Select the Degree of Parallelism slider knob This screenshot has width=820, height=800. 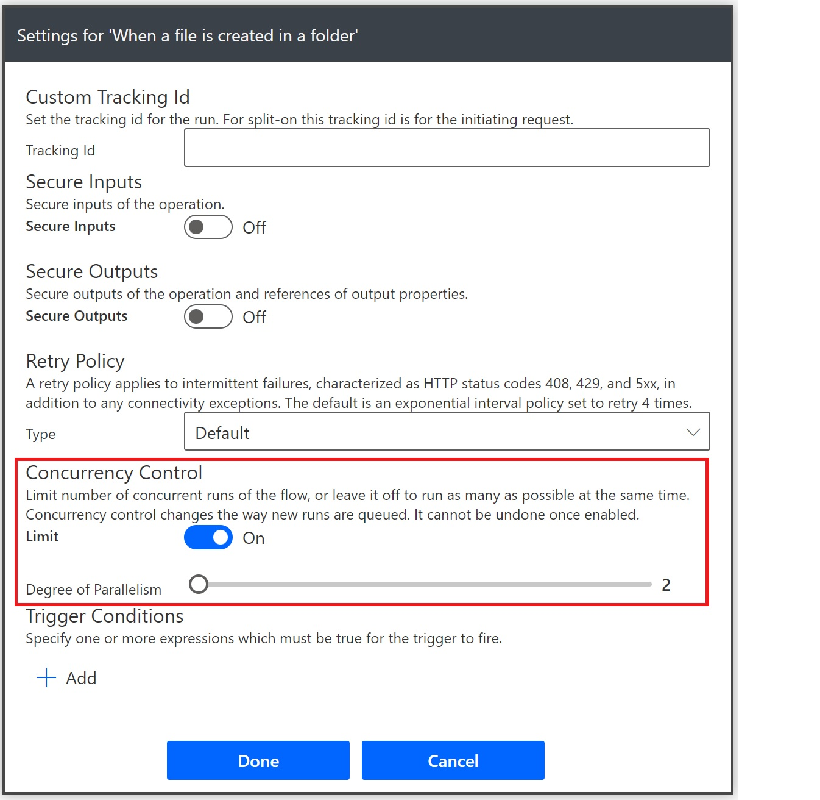pyautogui.click(x=198, y=584)
